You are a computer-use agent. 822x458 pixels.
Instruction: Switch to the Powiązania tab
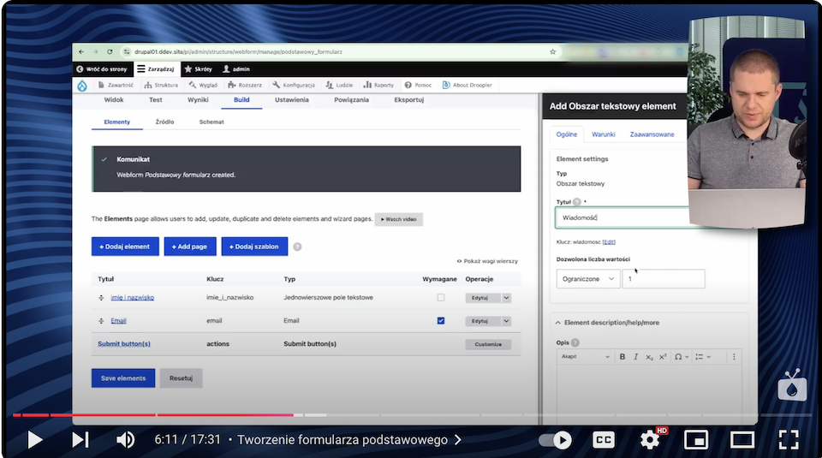pos(351,100)
